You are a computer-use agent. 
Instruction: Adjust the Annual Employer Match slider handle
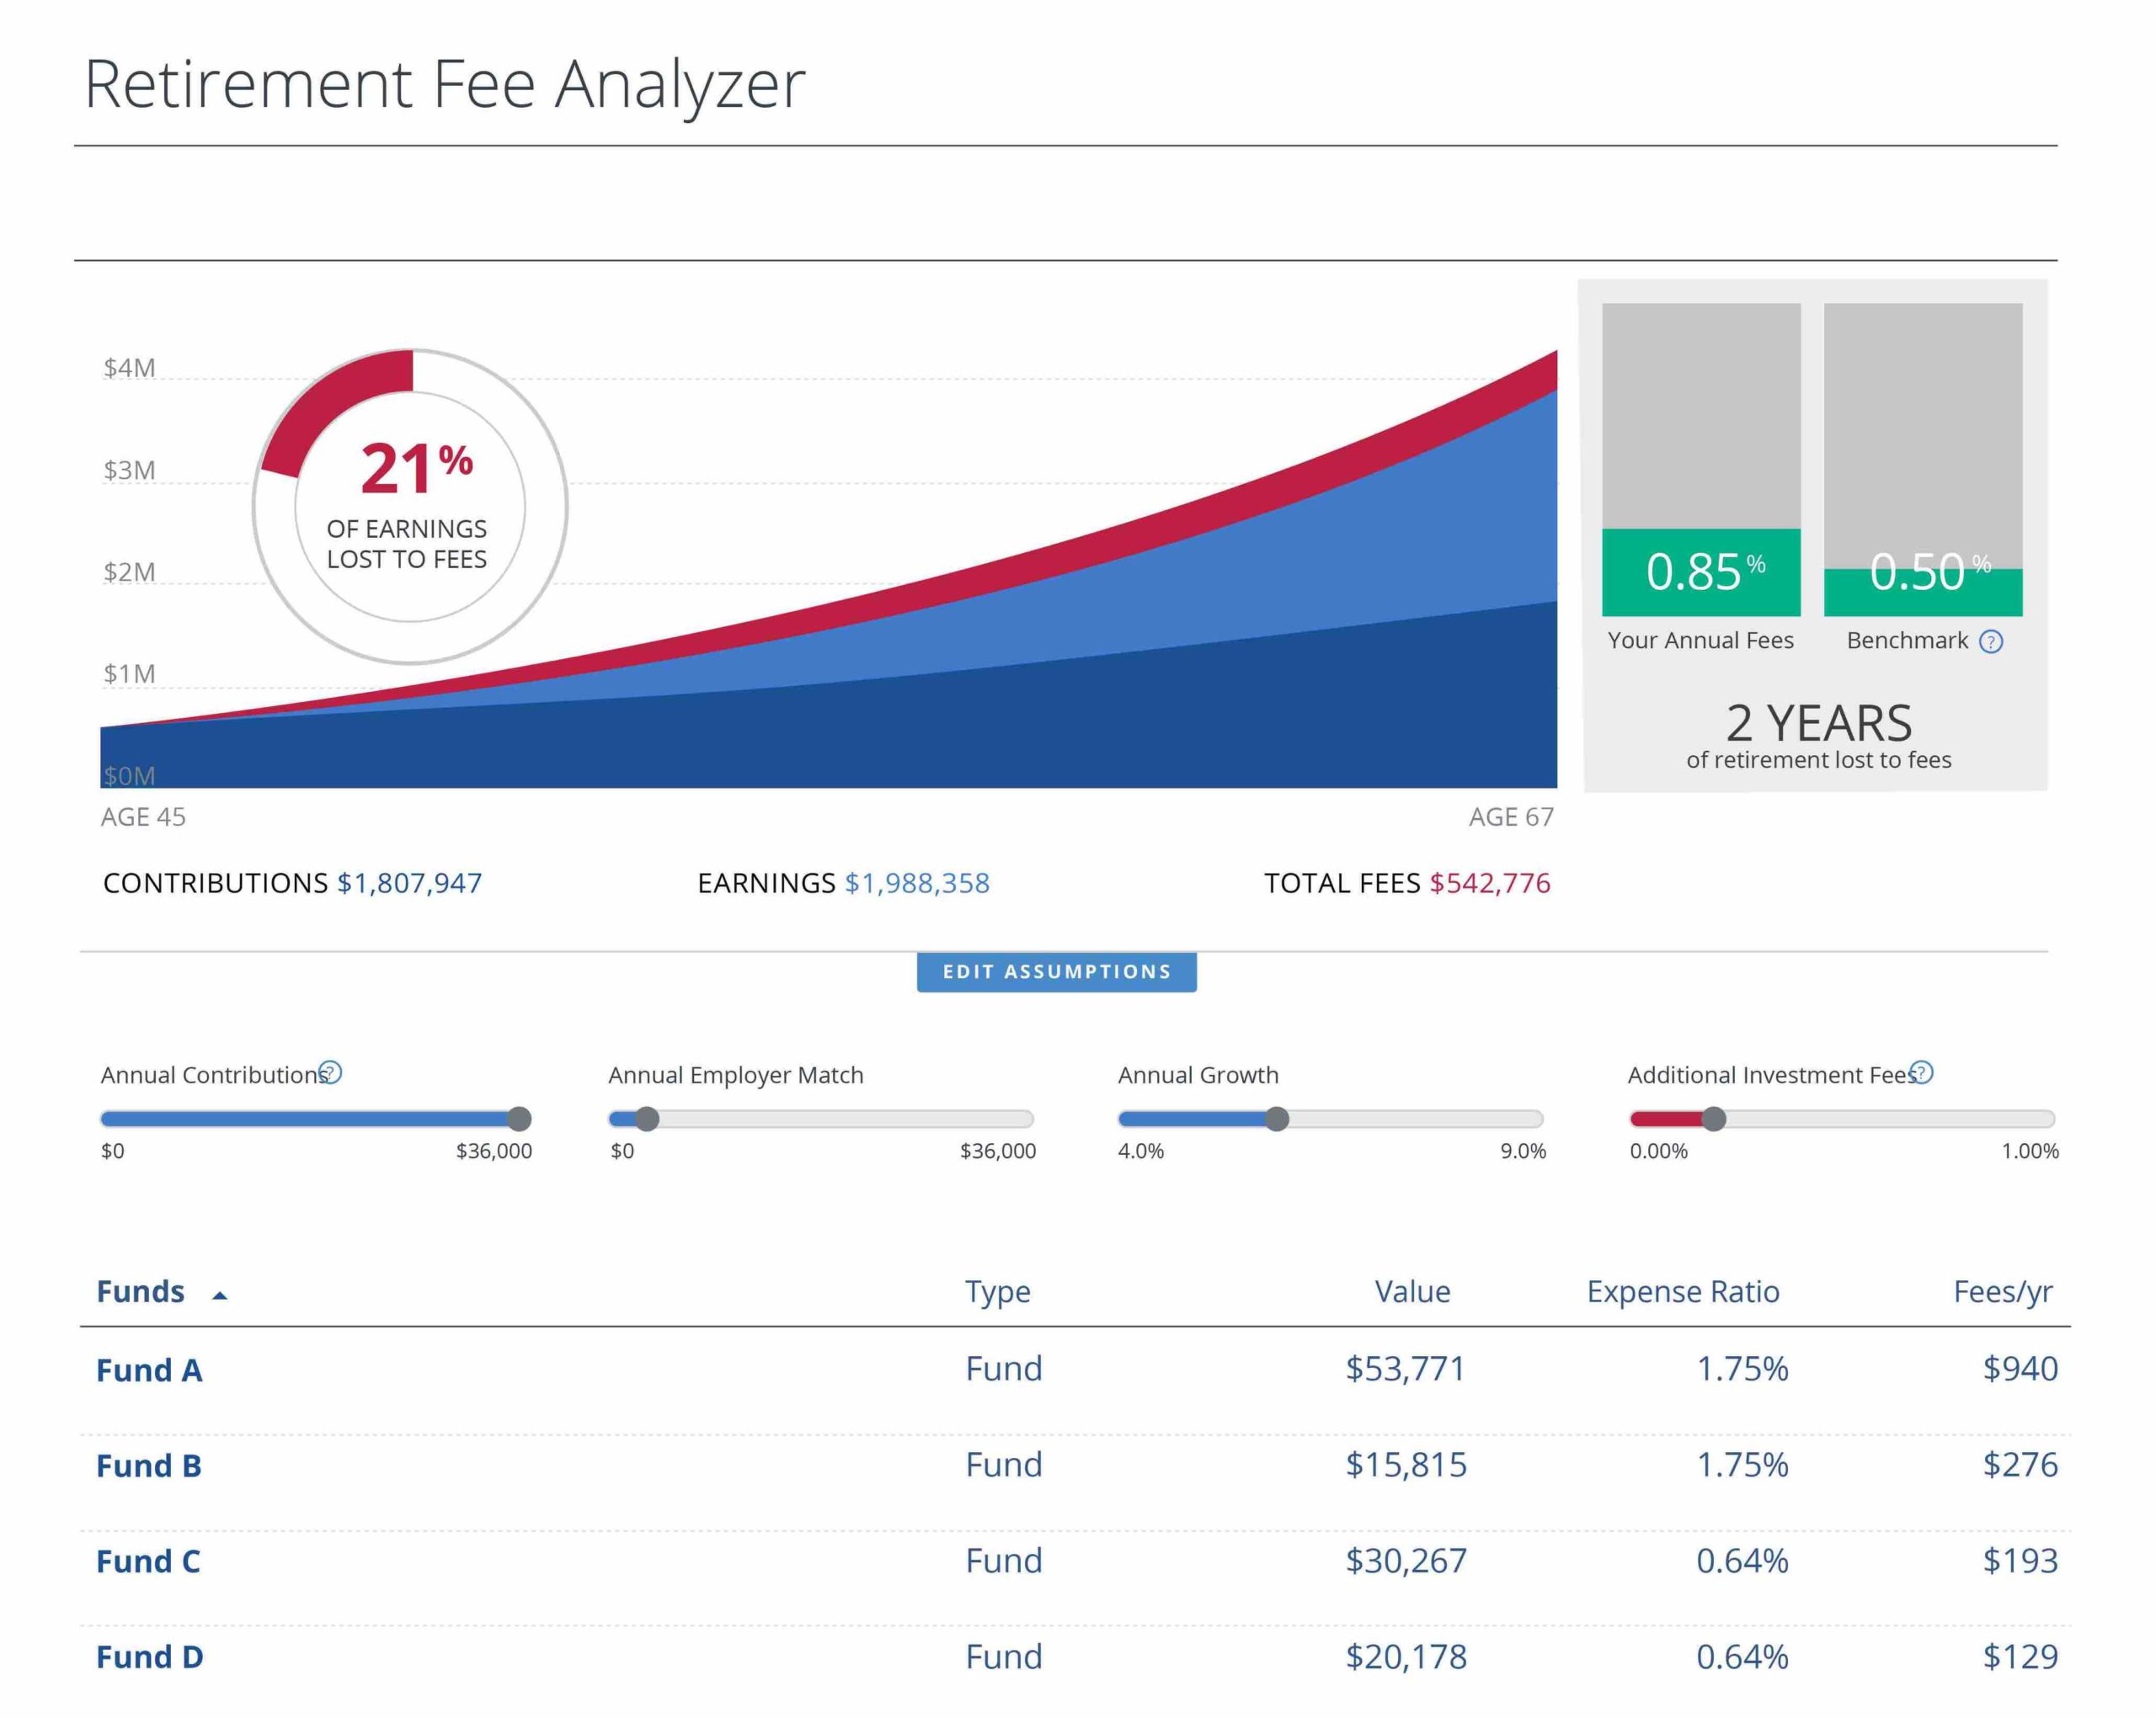[x=647, y=1119]
